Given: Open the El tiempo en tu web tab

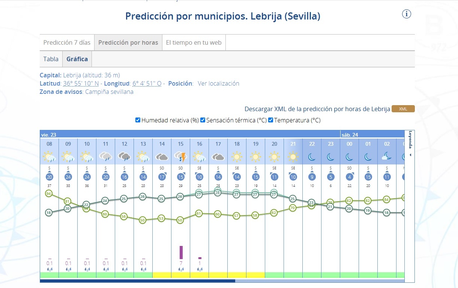Looking at the screenshot, I should (x=194, y=42).
